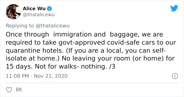Viewport: 184px width, 97px height.
Task: Click the Twitter bird logo
Action: click(x=174, y=8)
